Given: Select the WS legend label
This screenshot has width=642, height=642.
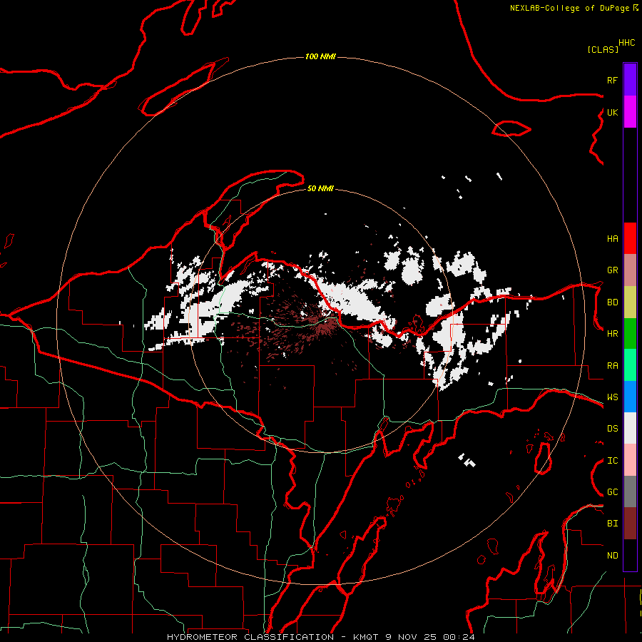Looking at the screenshot, I should click(x=612, y=397).
